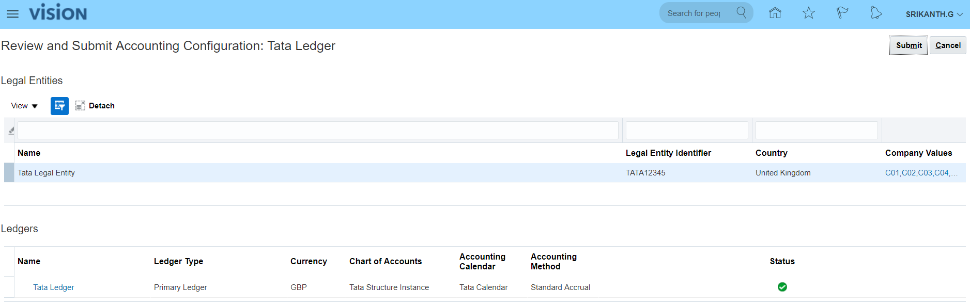
Task: Click the Name filter input field
Action: [x=318, y=131]
